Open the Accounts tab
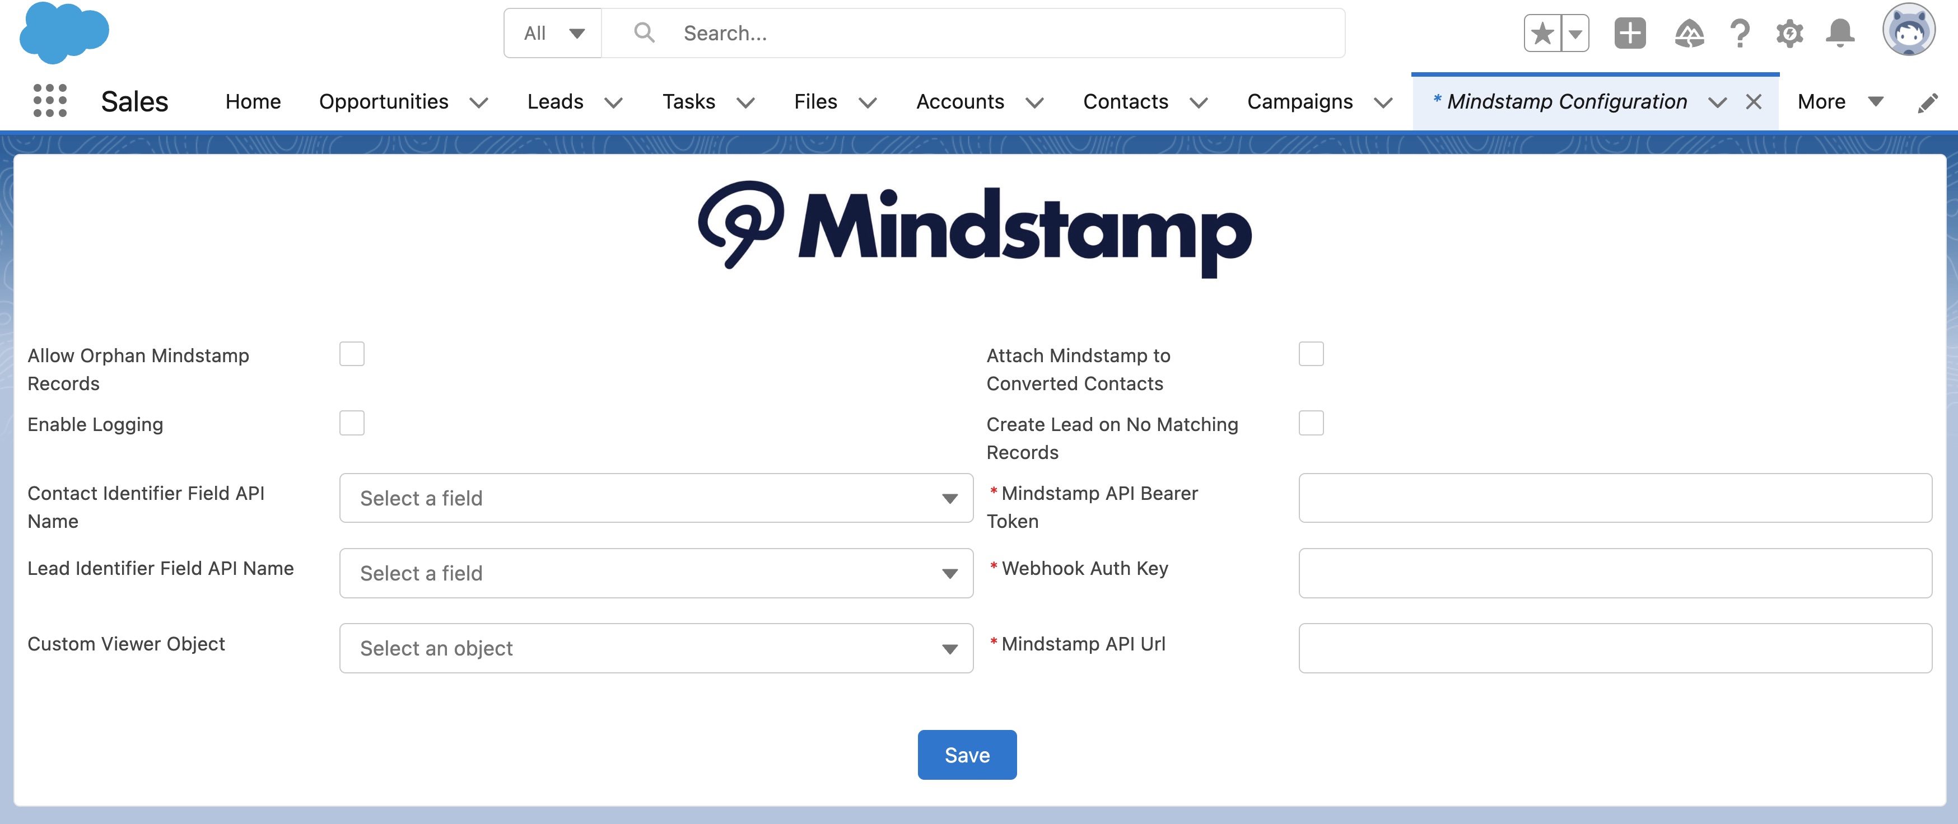Screen dimensions: 1958x824 click(x=960, y=102)
